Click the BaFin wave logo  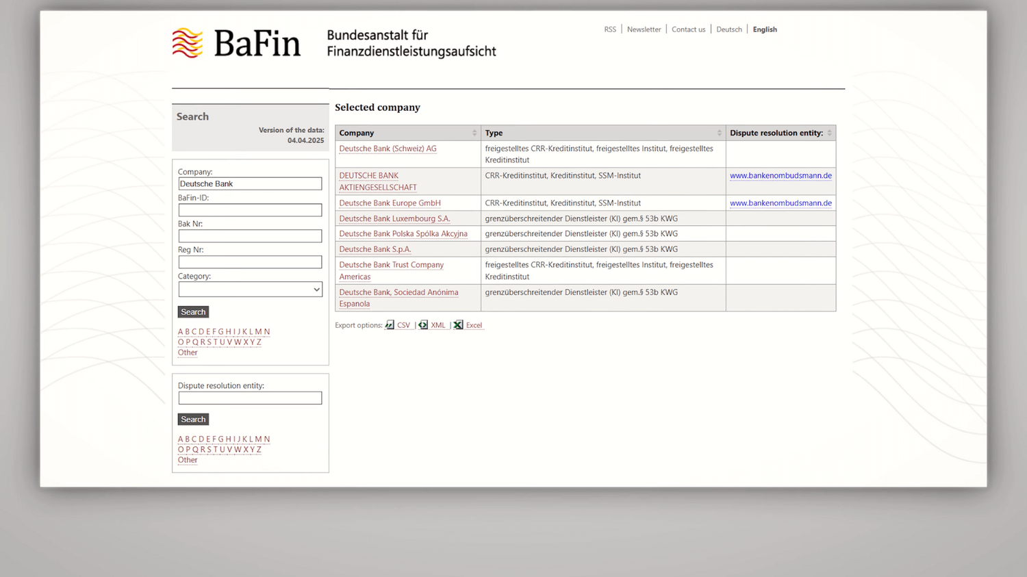coord(186,42)
